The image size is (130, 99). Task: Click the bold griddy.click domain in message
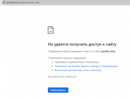[108, 51]
